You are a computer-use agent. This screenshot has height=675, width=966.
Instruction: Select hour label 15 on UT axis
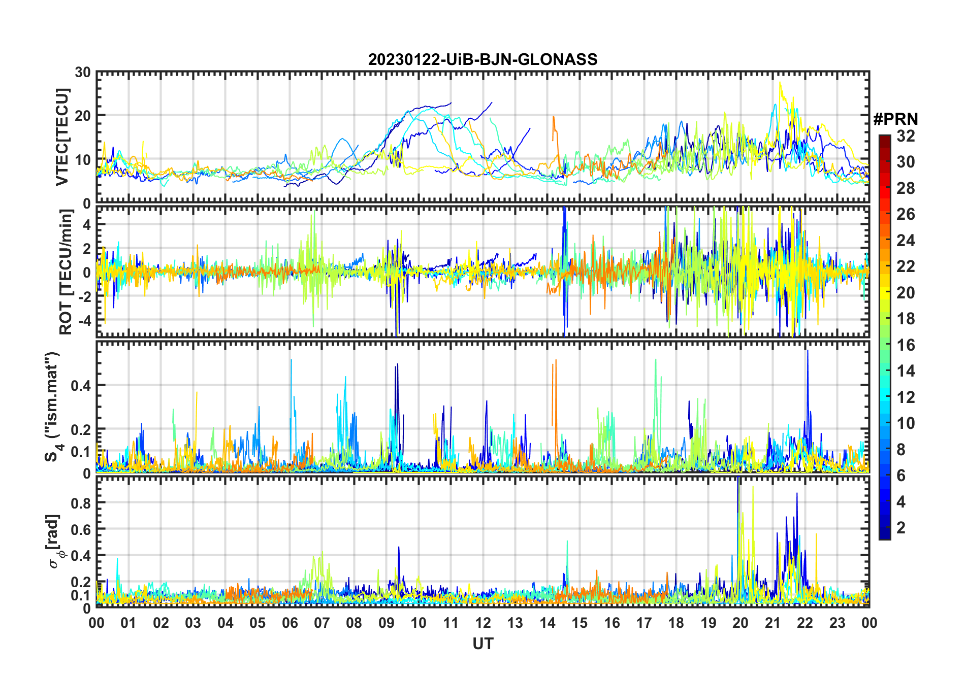tap(579, 623)
